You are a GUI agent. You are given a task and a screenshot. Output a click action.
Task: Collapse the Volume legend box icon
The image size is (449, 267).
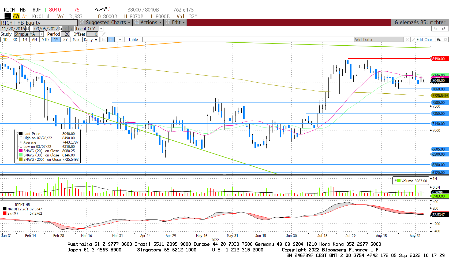pos(395,181)
